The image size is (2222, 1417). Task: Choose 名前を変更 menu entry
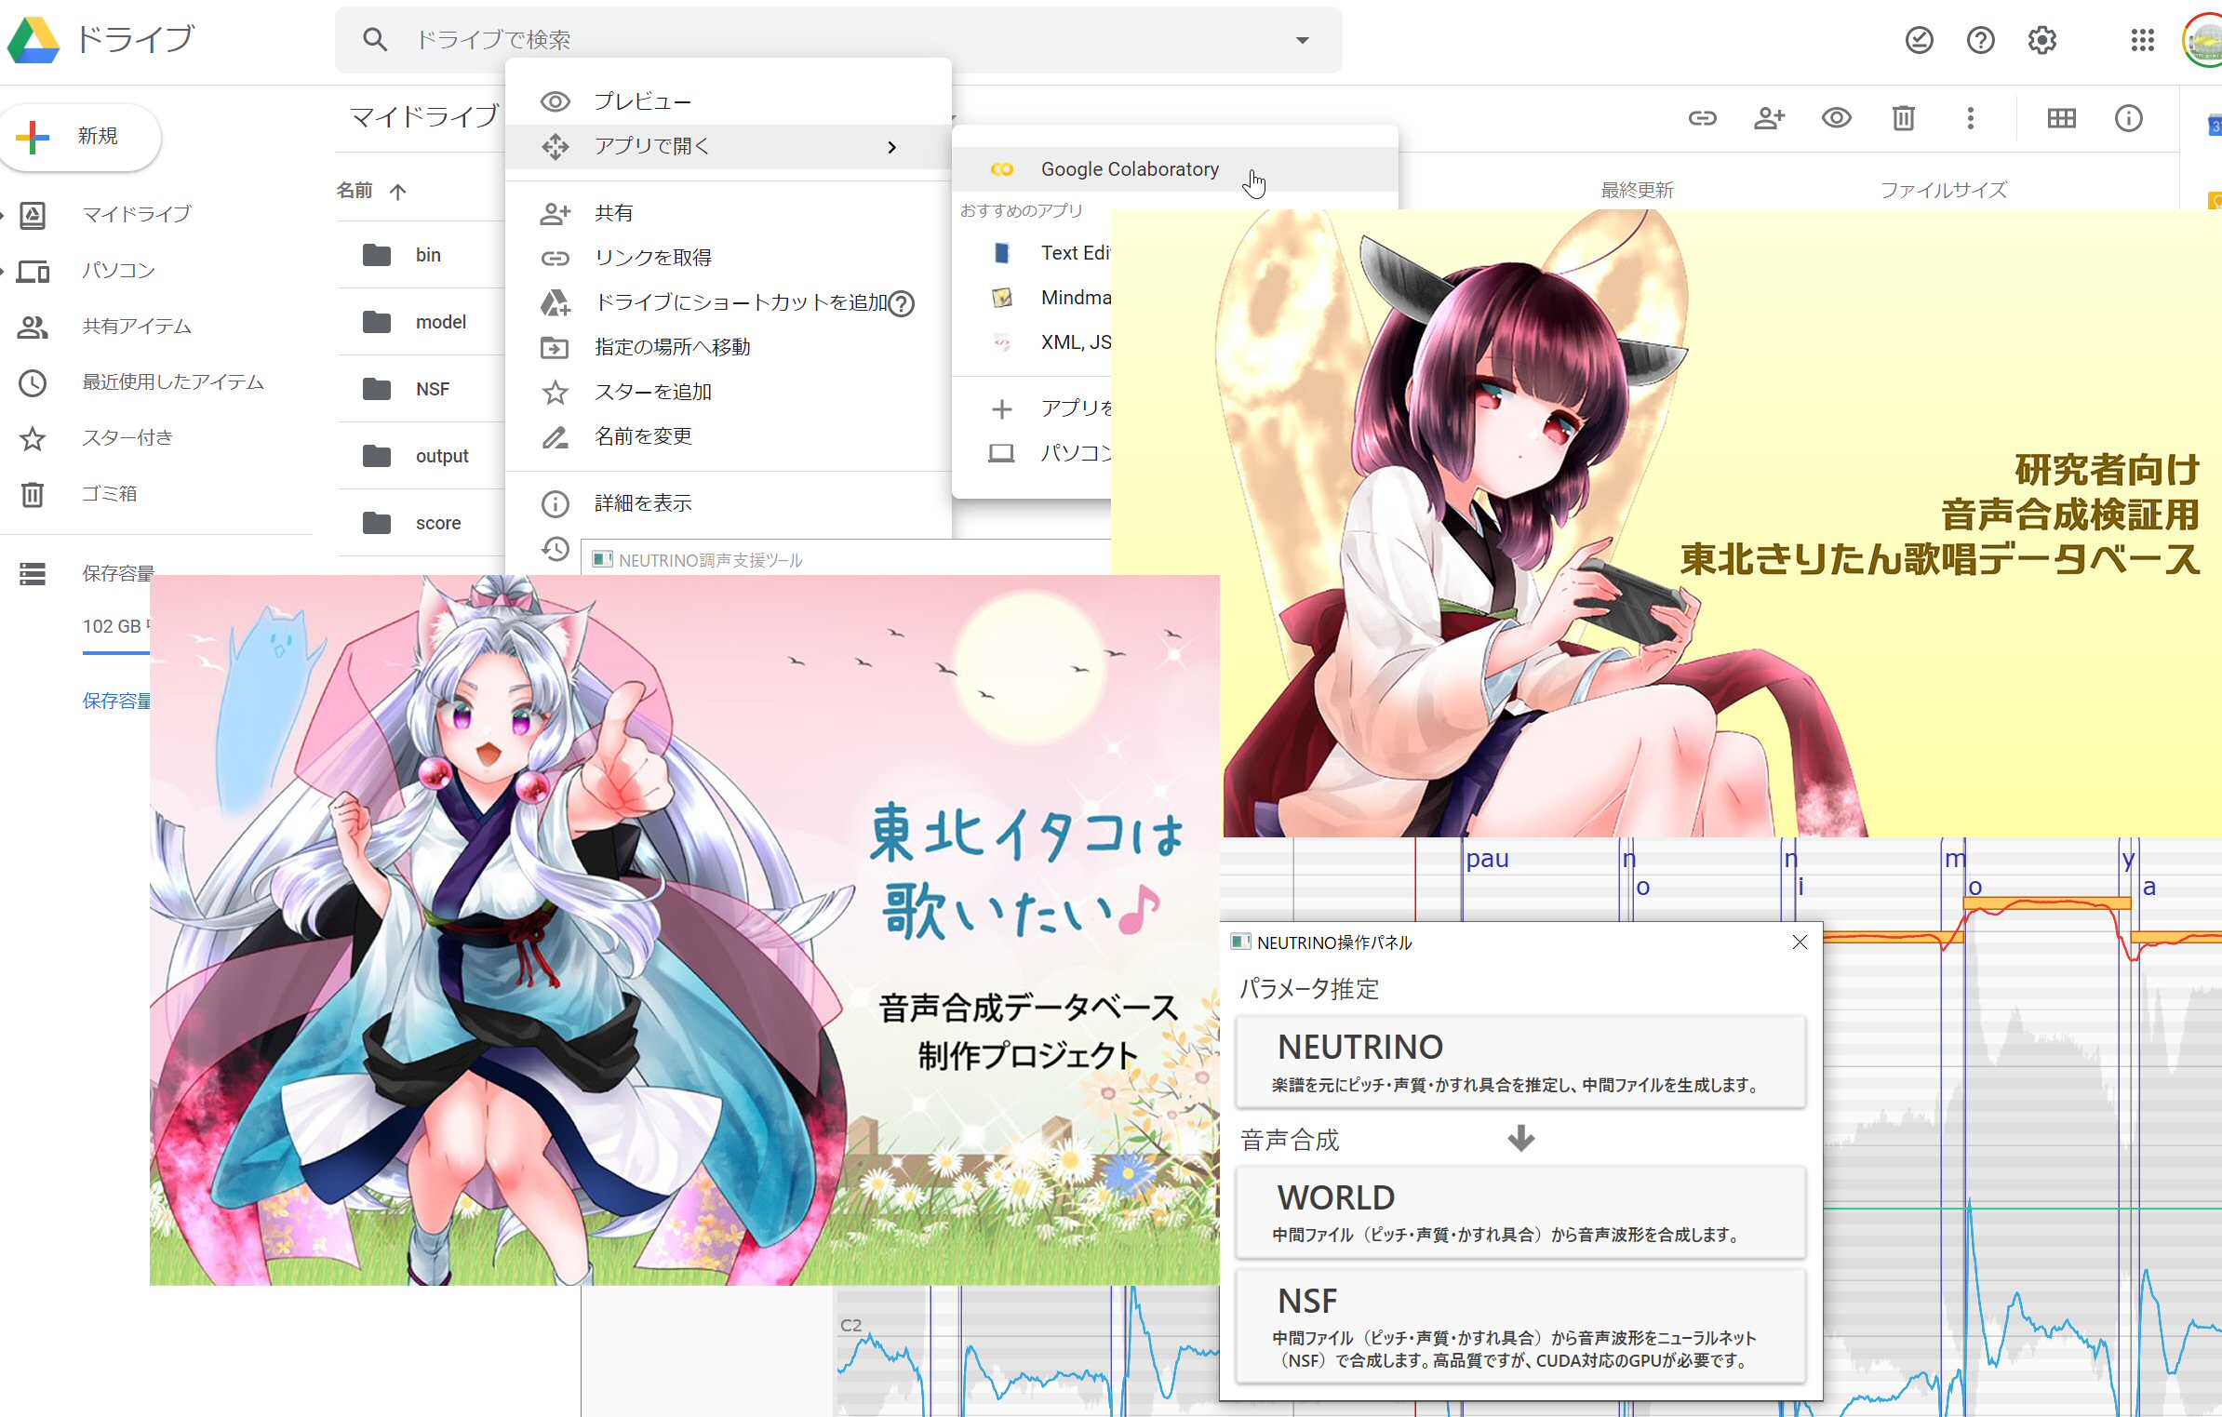(x=728, y=436)
